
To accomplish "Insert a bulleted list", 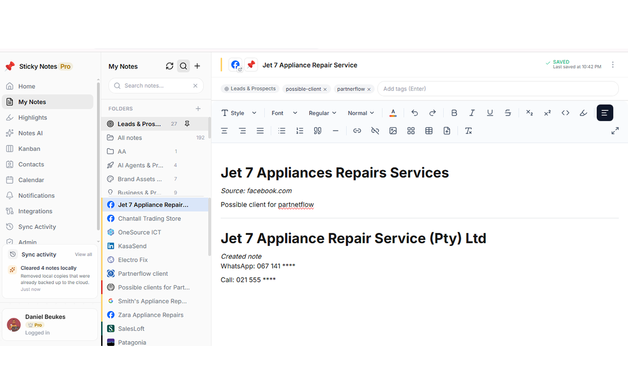I will (282, 131).
